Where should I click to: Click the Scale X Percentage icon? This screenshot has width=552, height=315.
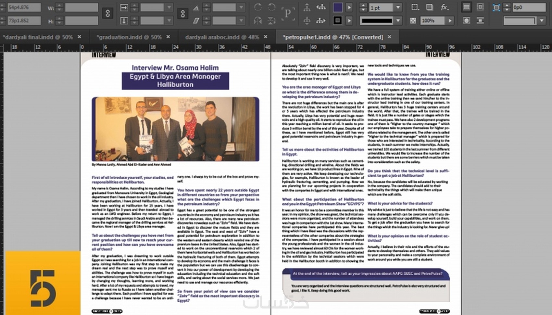pos(124,7)
